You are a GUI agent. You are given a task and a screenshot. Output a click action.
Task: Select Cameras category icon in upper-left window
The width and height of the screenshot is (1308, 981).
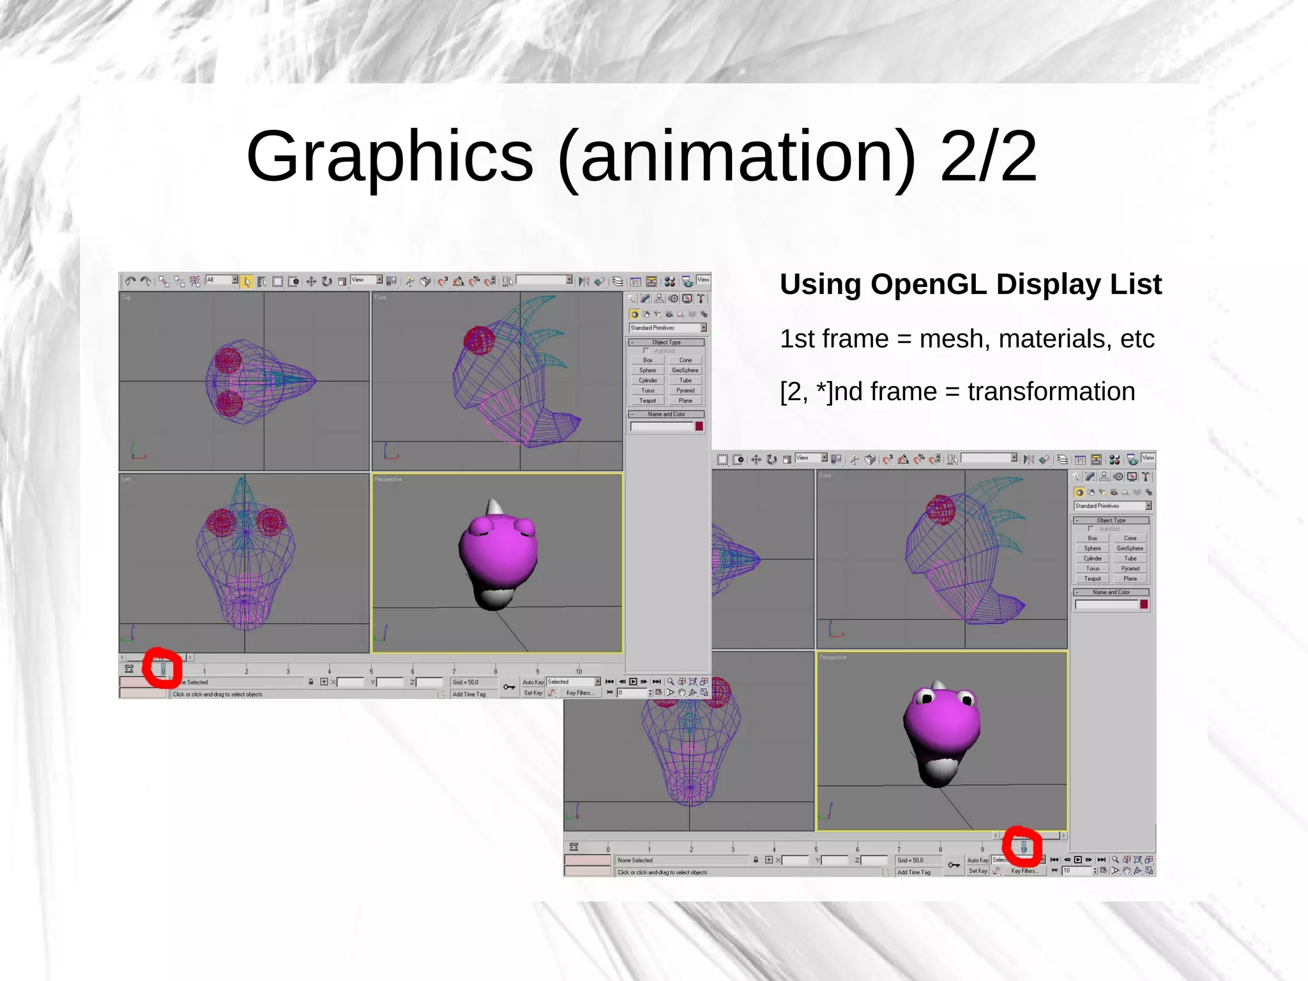(x=669, y=314)
